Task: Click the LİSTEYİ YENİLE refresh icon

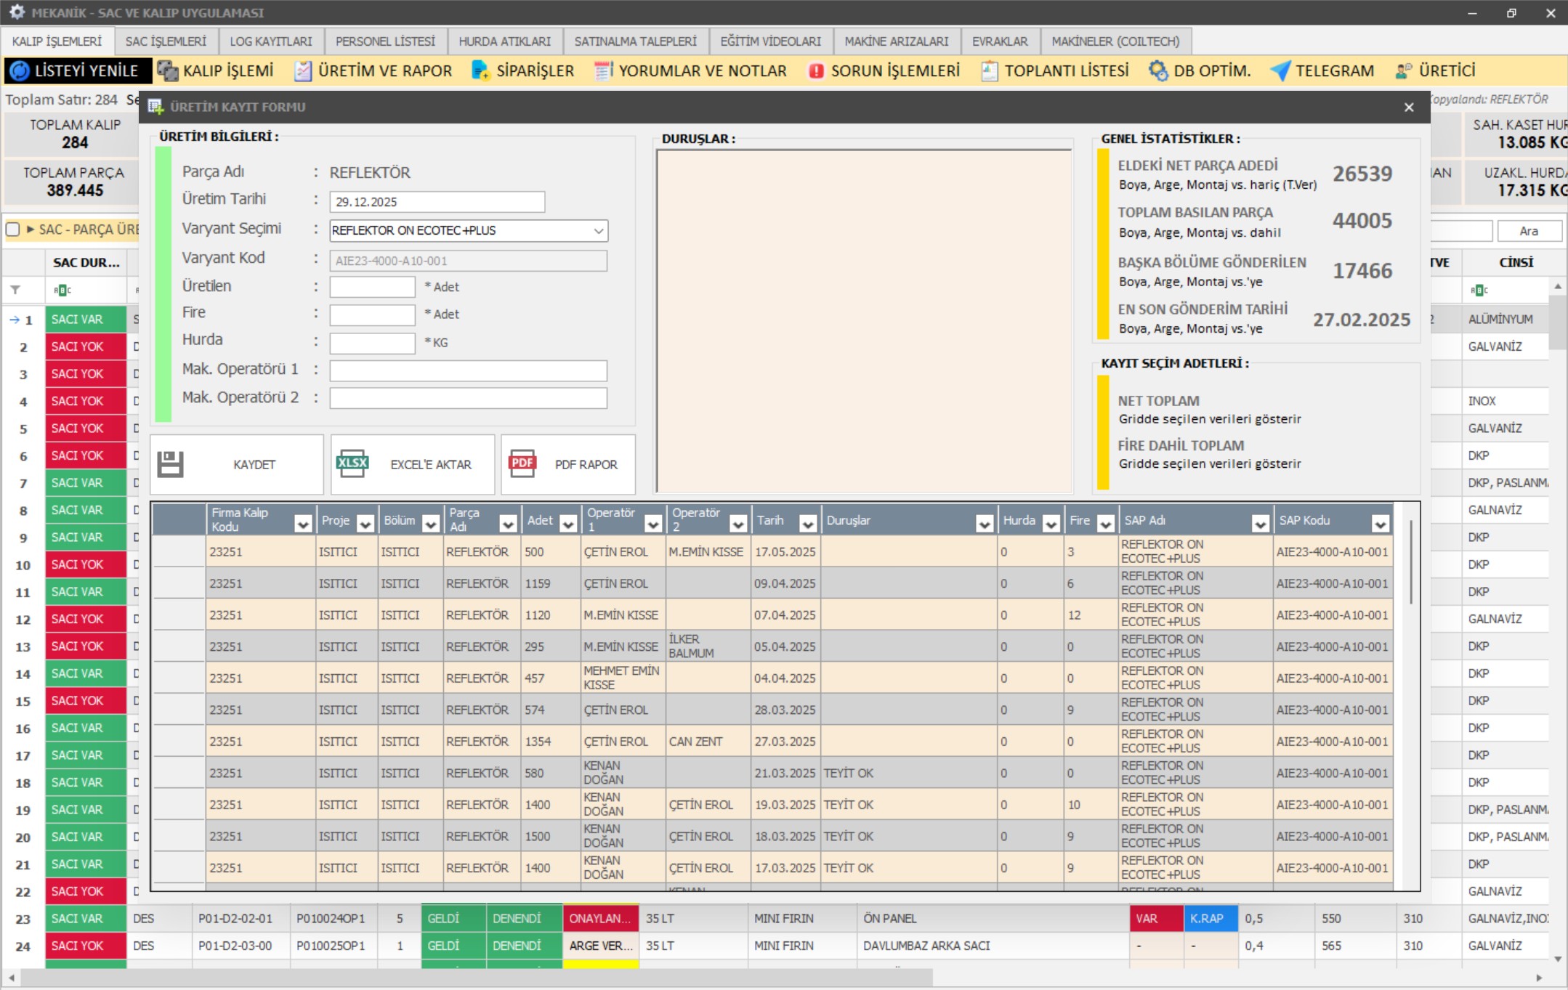Action: point(20,70)
